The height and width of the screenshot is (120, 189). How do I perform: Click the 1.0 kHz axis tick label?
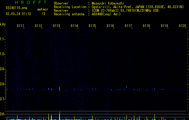(x=2, y=54)
